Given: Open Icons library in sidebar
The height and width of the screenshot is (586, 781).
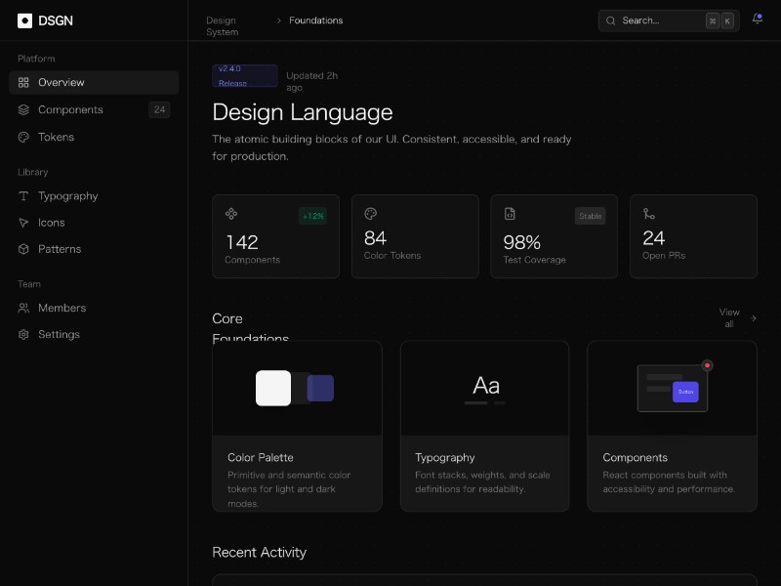Looking at the screenshot, I should [x=51, y=223].
